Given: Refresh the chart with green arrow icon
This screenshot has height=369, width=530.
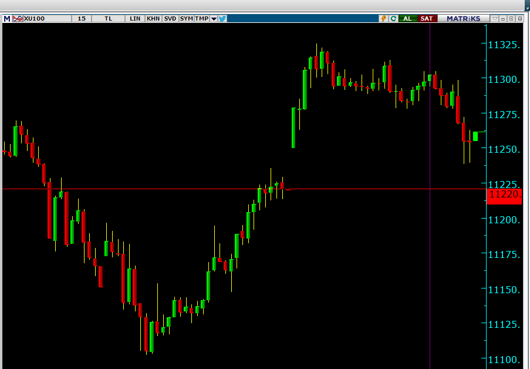Looking at the screenshot, I should [393, 19].
